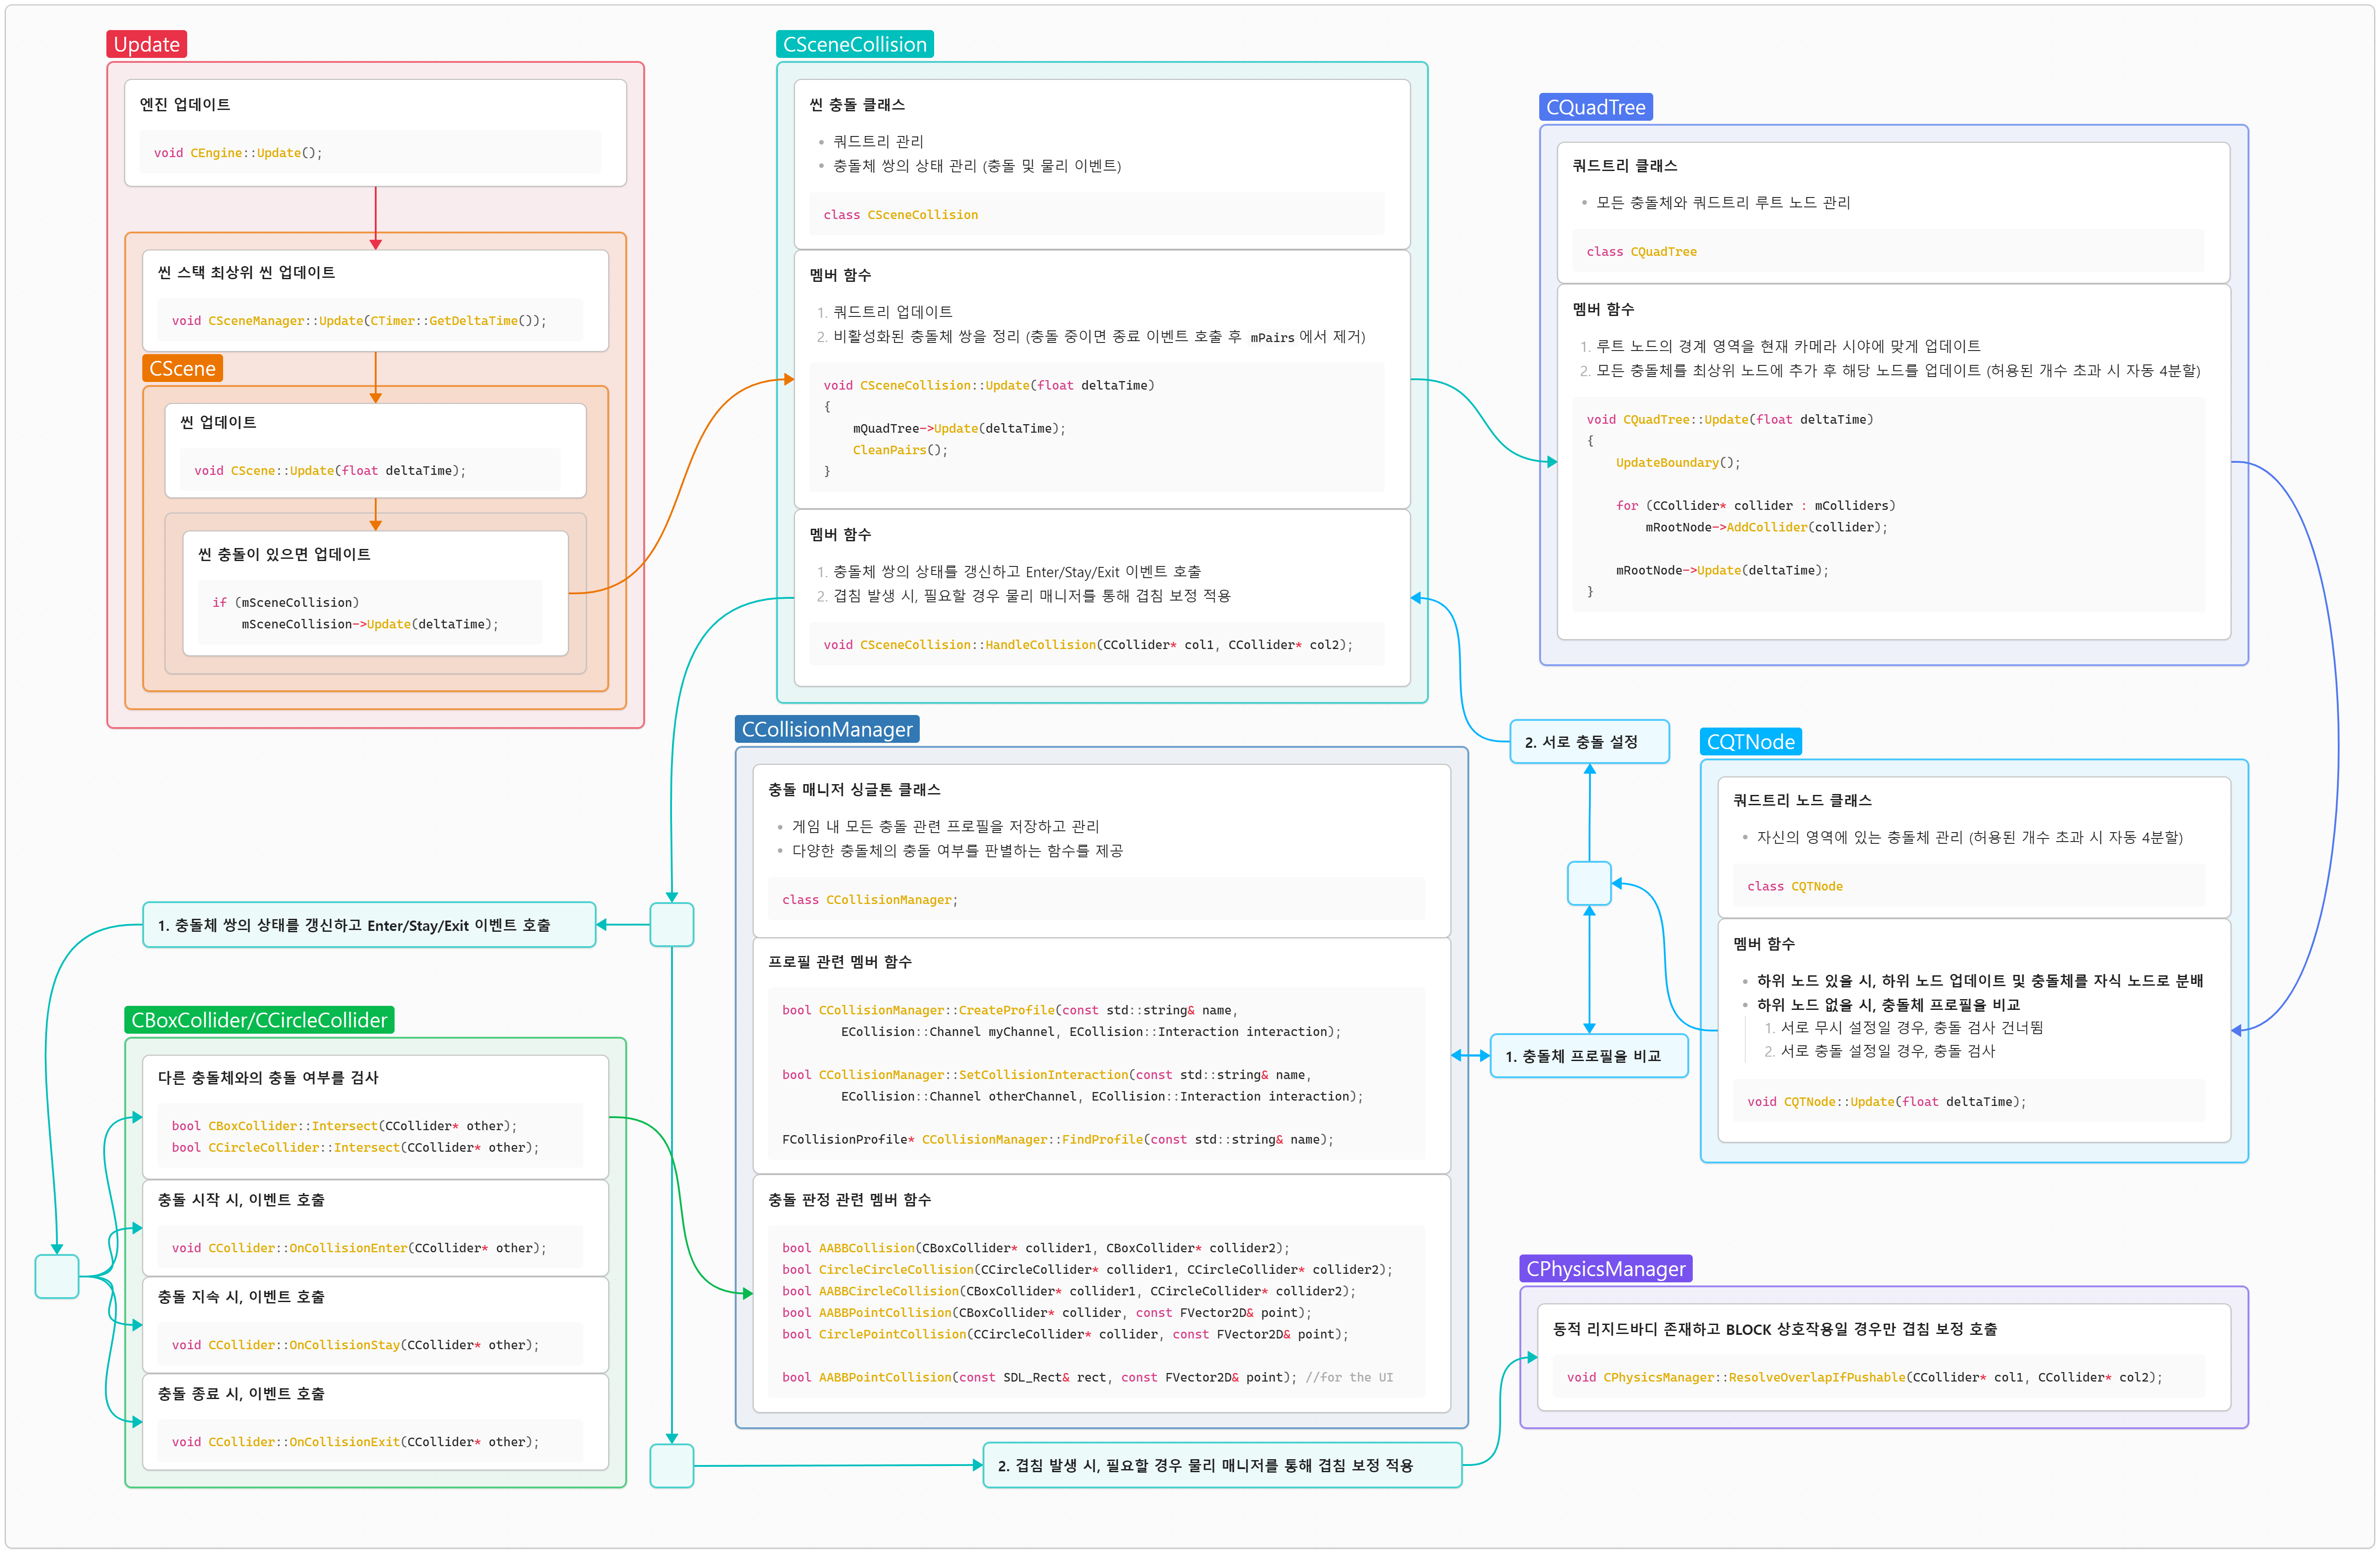The height and width of the screenshot is (1553, 2380).
Task: Select the orange CScene label tag
Action: [182, 368]
